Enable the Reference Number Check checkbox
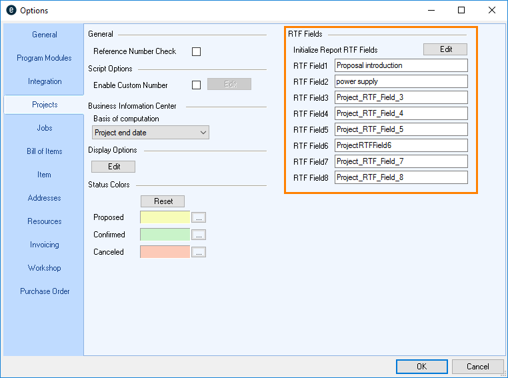 click(x=196, y=51)
